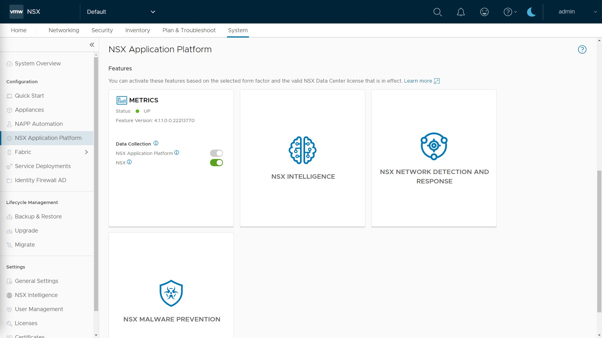The image size is (602, 338).
Task: Click the Network Detection and Response icon
Action: coord(434,146)
